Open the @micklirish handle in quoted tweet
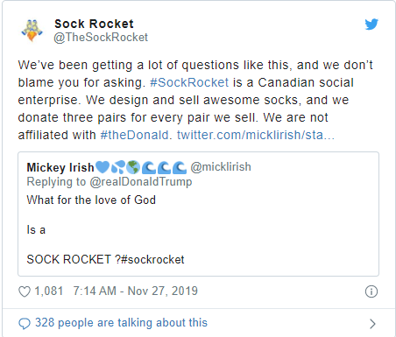 click(x=221, y=167)
